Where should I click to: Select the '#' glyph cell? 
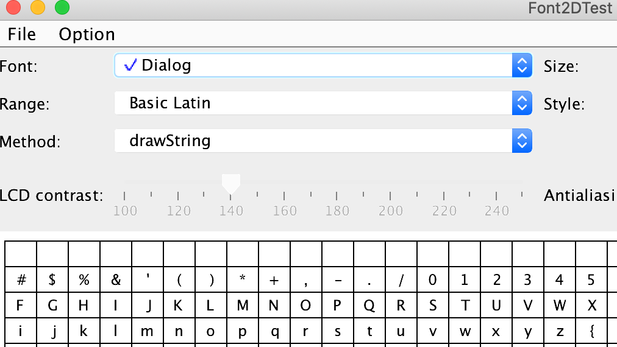[21, 281]
